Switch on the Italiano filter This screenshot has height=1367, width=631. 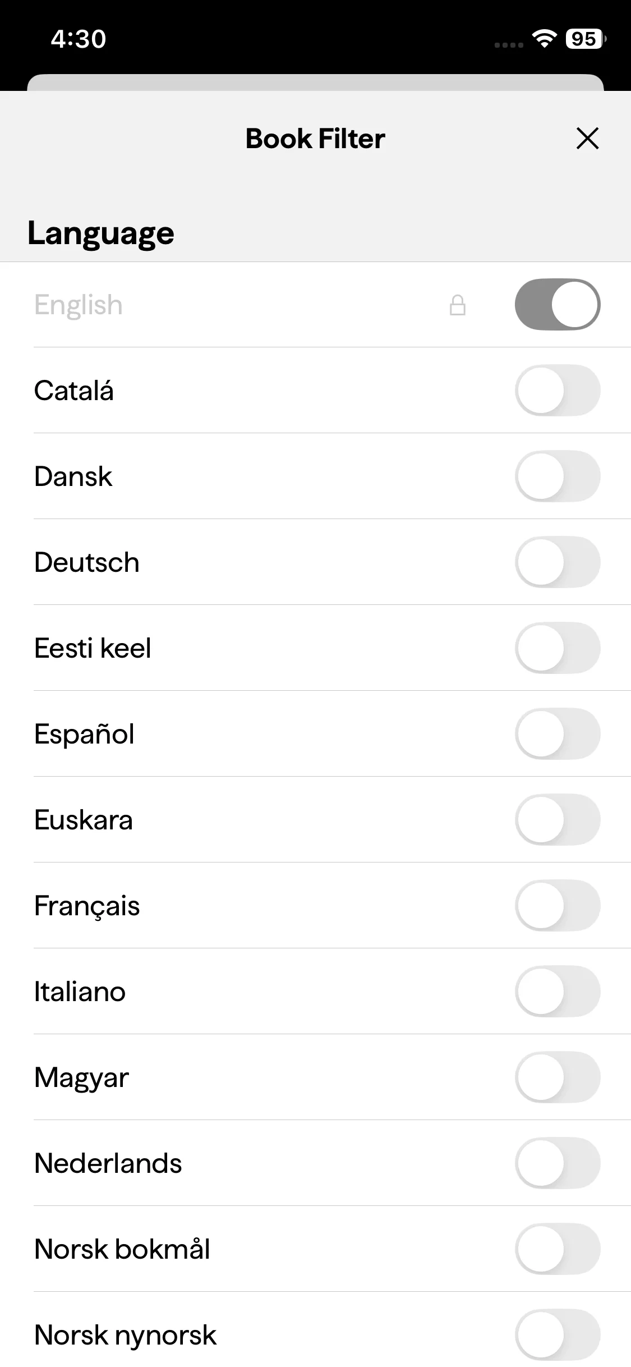point(558,992)
